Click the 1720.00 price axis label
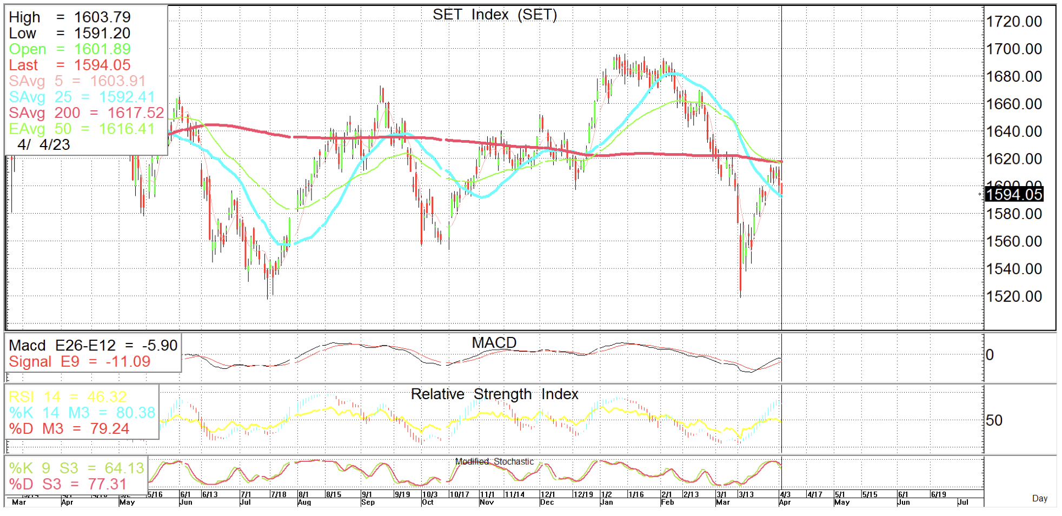The image size is (1062, 516). pos(1014,22)
